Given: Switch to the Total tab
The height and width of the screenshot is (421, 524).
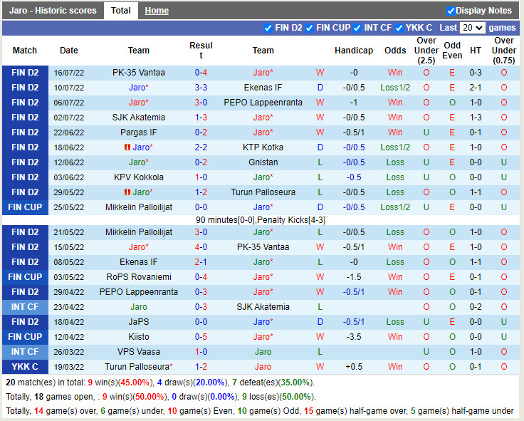Looking at the screenshot, I should click(x=121, y=11).
